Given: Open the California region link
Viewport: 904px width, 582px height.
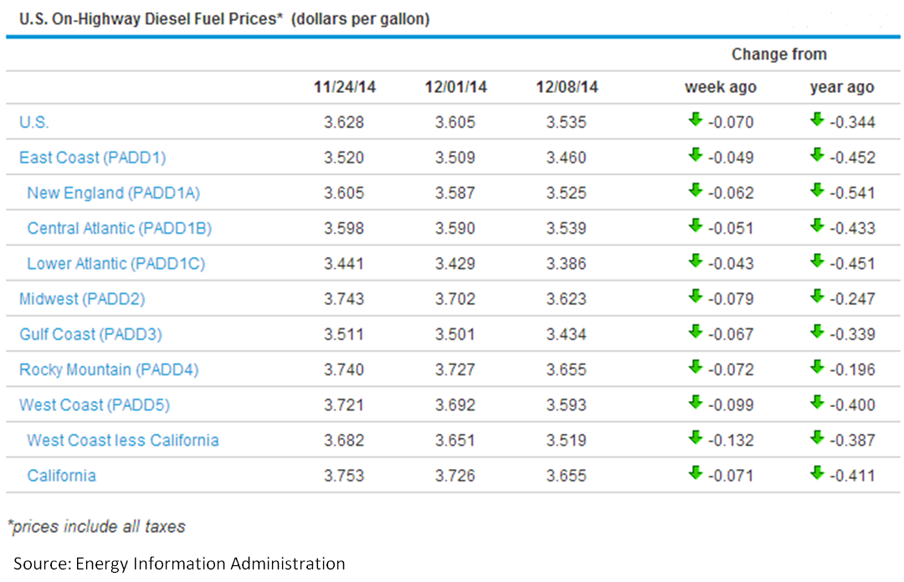Looking at the screenshot, I should [x=61, y=476].
